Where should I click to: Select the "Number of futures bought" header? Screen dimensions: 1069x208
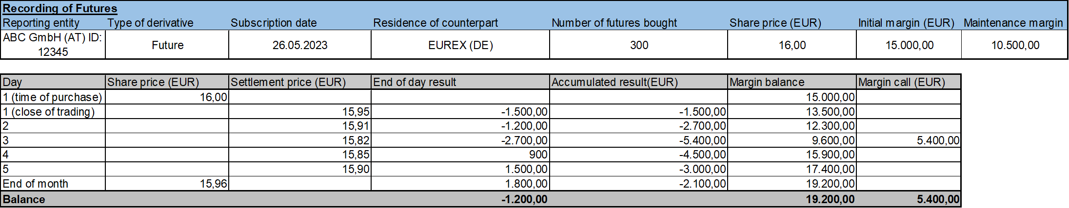(x=614, y=23)
